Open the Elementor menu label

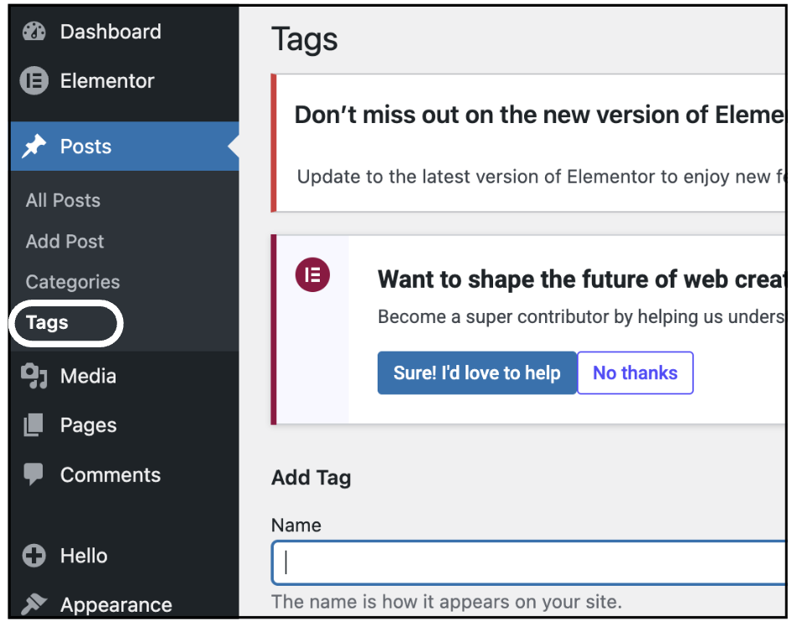[x=107, y=81]
